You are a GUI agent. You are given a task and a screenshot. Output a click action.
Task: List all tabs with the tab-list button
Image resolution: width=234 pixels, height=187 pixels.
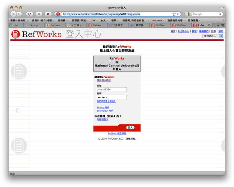[223, 25]
